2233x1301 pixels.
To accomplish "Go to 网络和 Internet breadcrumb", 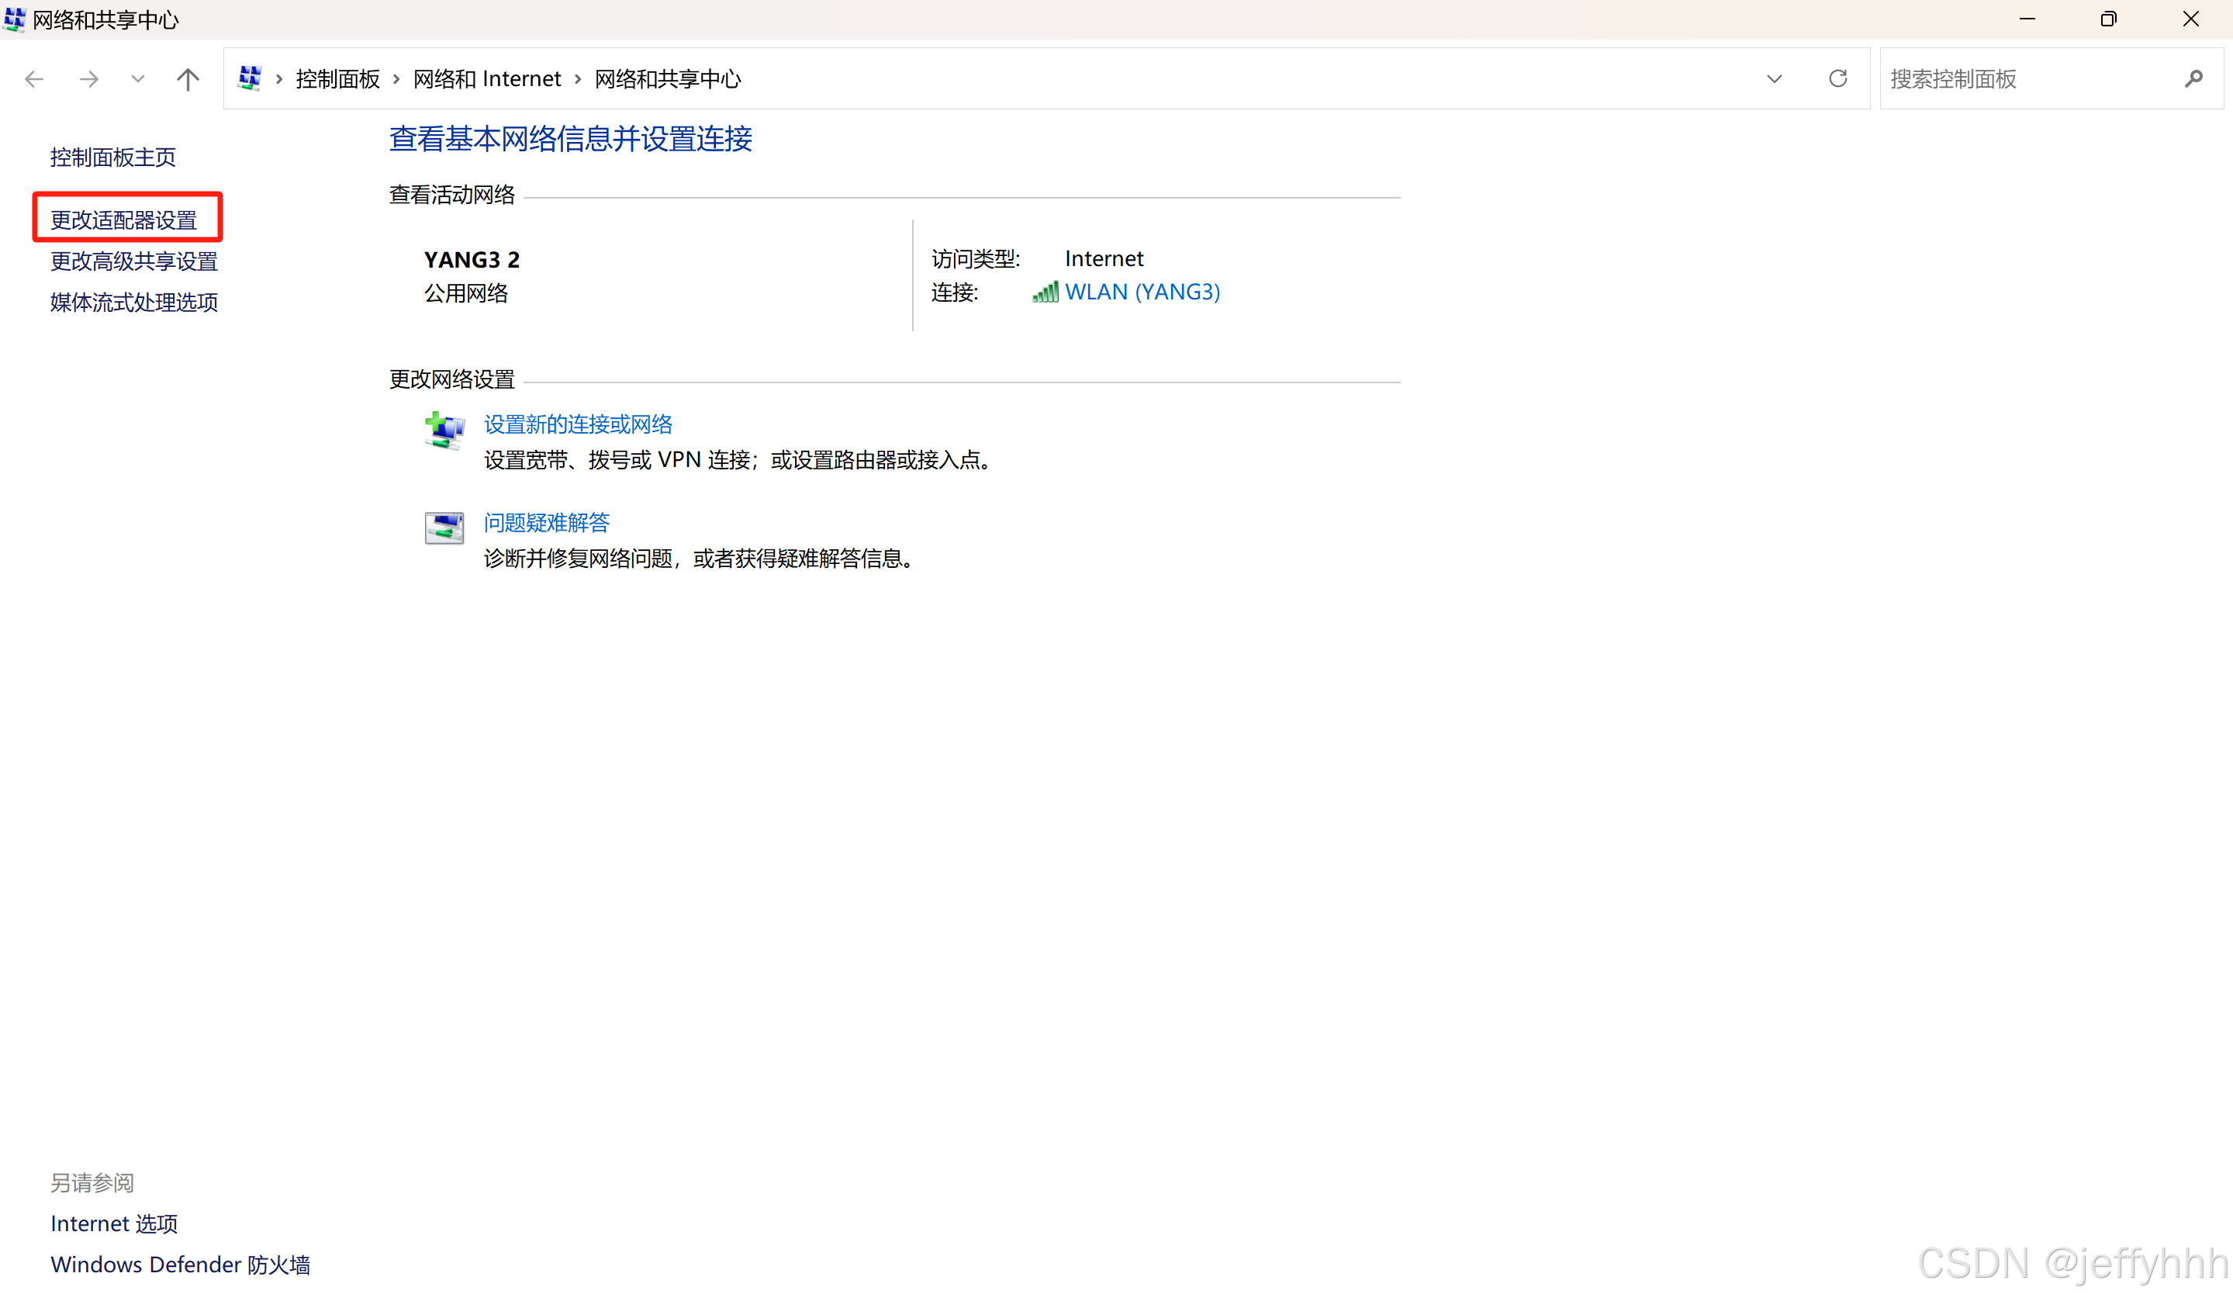I will point(486,79).
